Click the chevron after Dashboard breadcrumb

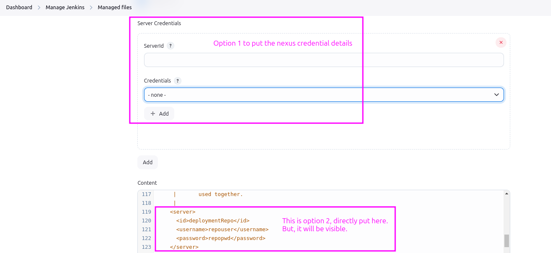coord(39,8)
